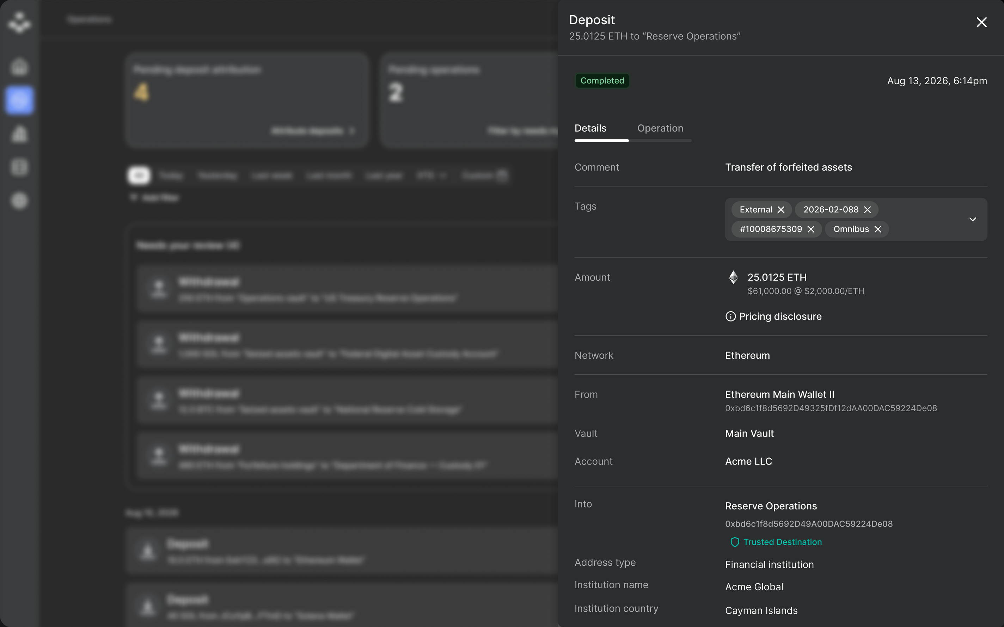This screenshot has height=627, width=1004.
Task: Click the "Ethereum" network value
Action: coord(747,355)
